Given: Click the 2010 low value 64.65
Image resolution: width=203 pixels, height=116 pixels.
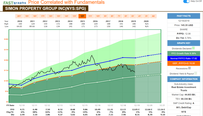Looking at the screenshot, I should pos(19,26).
